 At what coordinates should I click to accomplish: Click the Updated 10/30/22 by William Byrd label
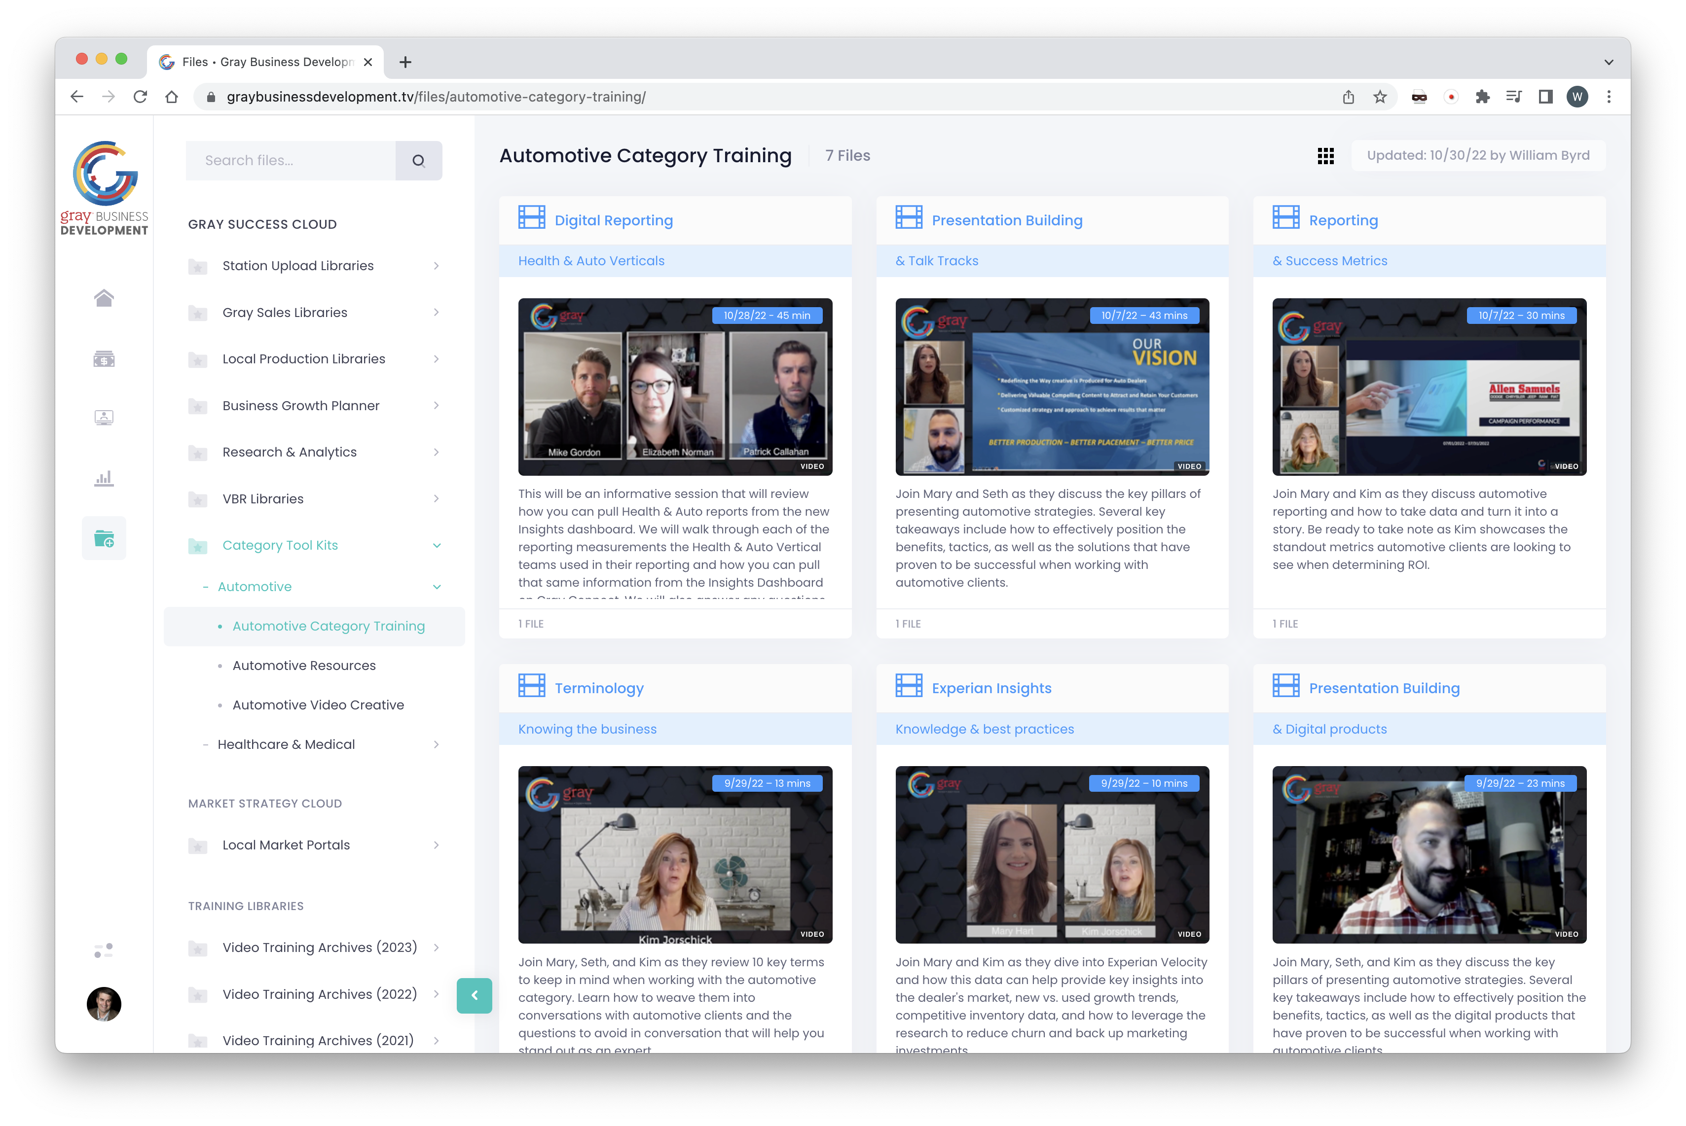coord(1478,156)
